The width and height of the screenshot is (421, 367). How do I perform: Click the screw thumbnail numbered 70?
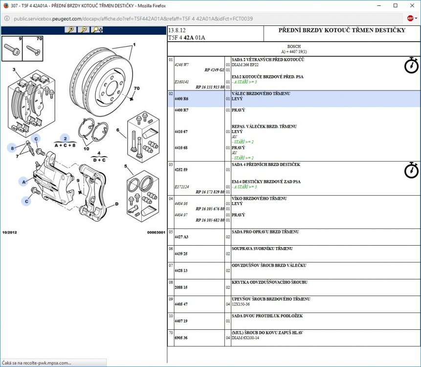click(x=33, y=48)
